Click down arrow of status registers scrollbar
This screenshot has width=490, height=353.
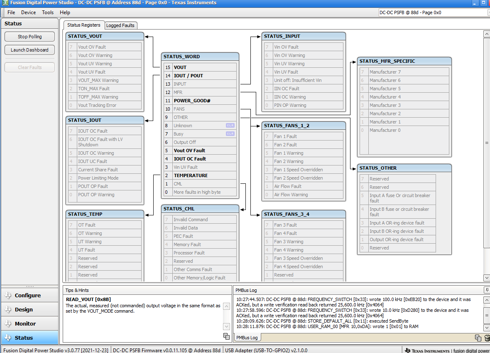point(487,278)
